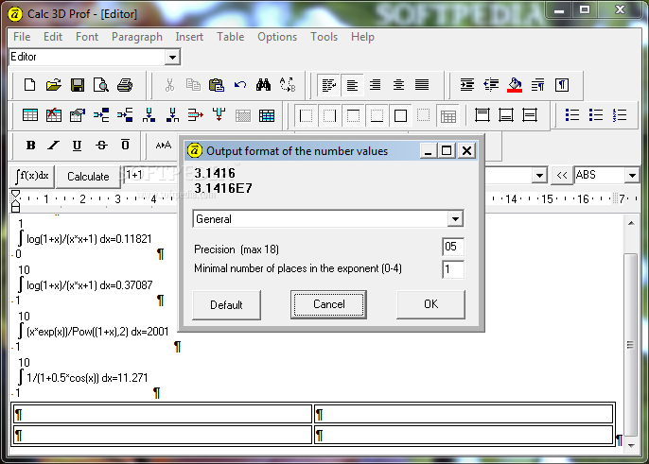
Task: Cut selection scissors icon
Action: (x=169, y=85)
